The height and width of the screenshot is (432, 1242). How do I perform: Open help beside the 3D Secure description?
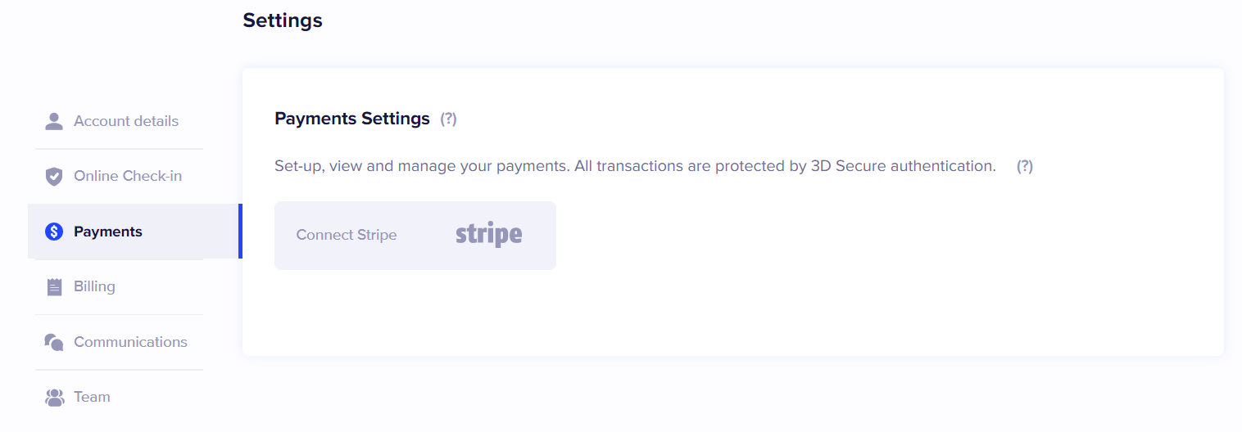point(1025,166)
